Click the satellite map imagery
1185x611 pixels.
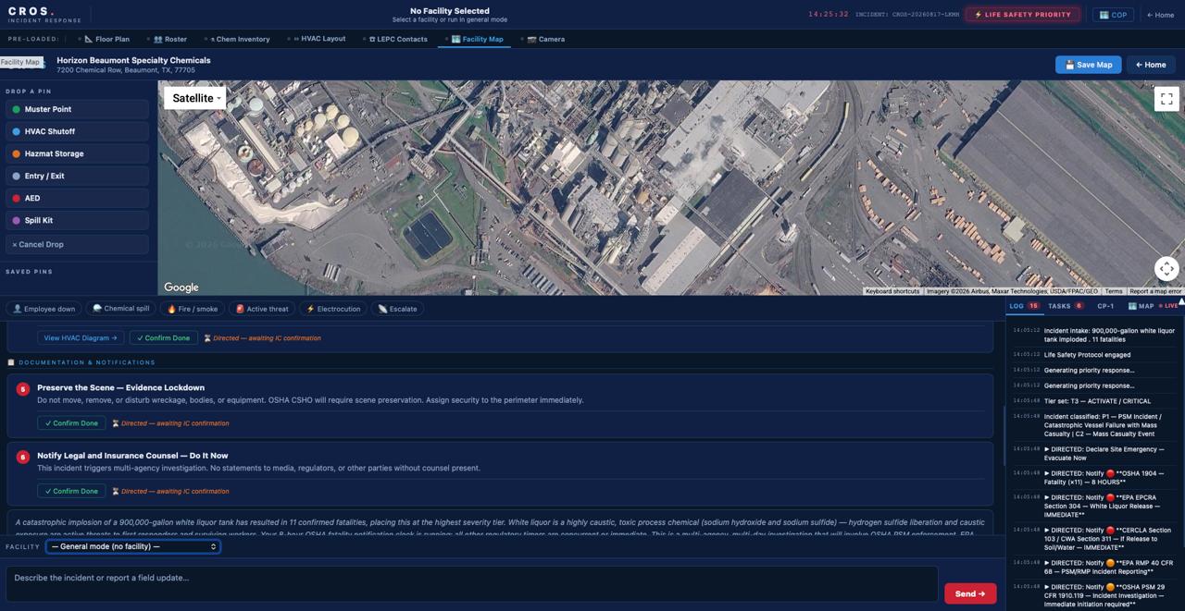click(x=671, y=188)
